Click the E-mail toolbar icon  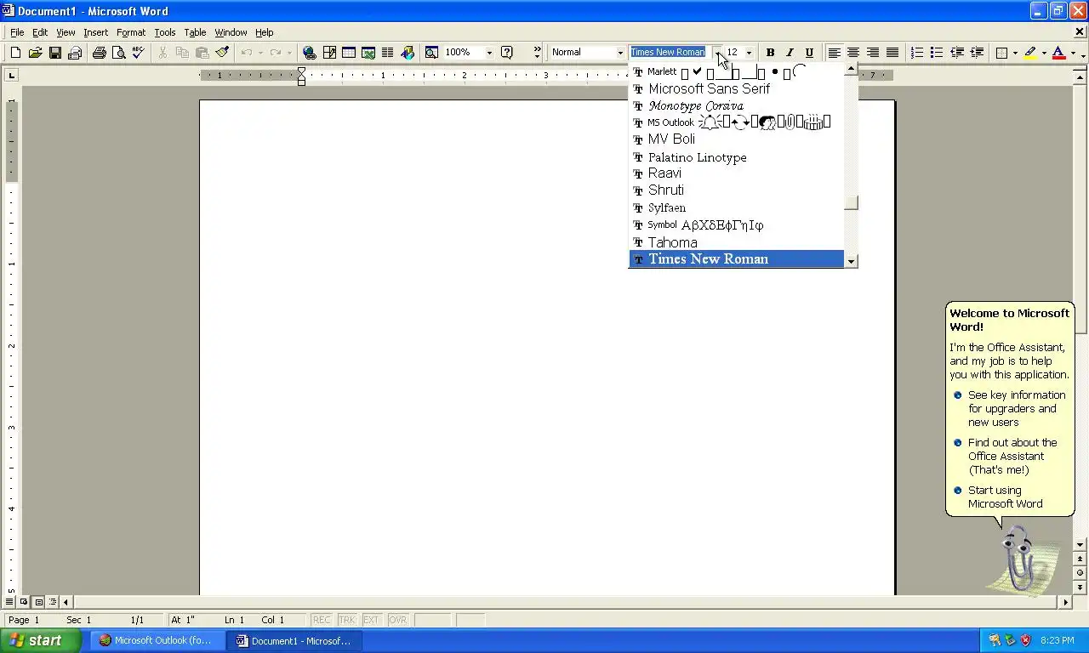click(x=75, y=53)
